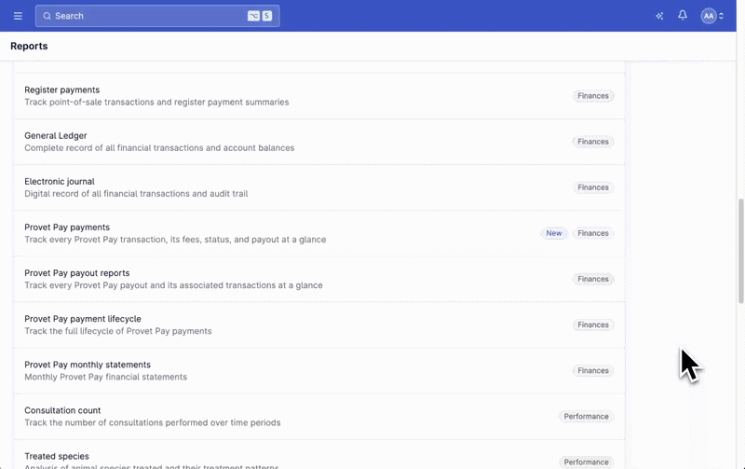Click the notifications bell icon
The height and width of the screenshot is (469, 745).
(x=683, y=15)
